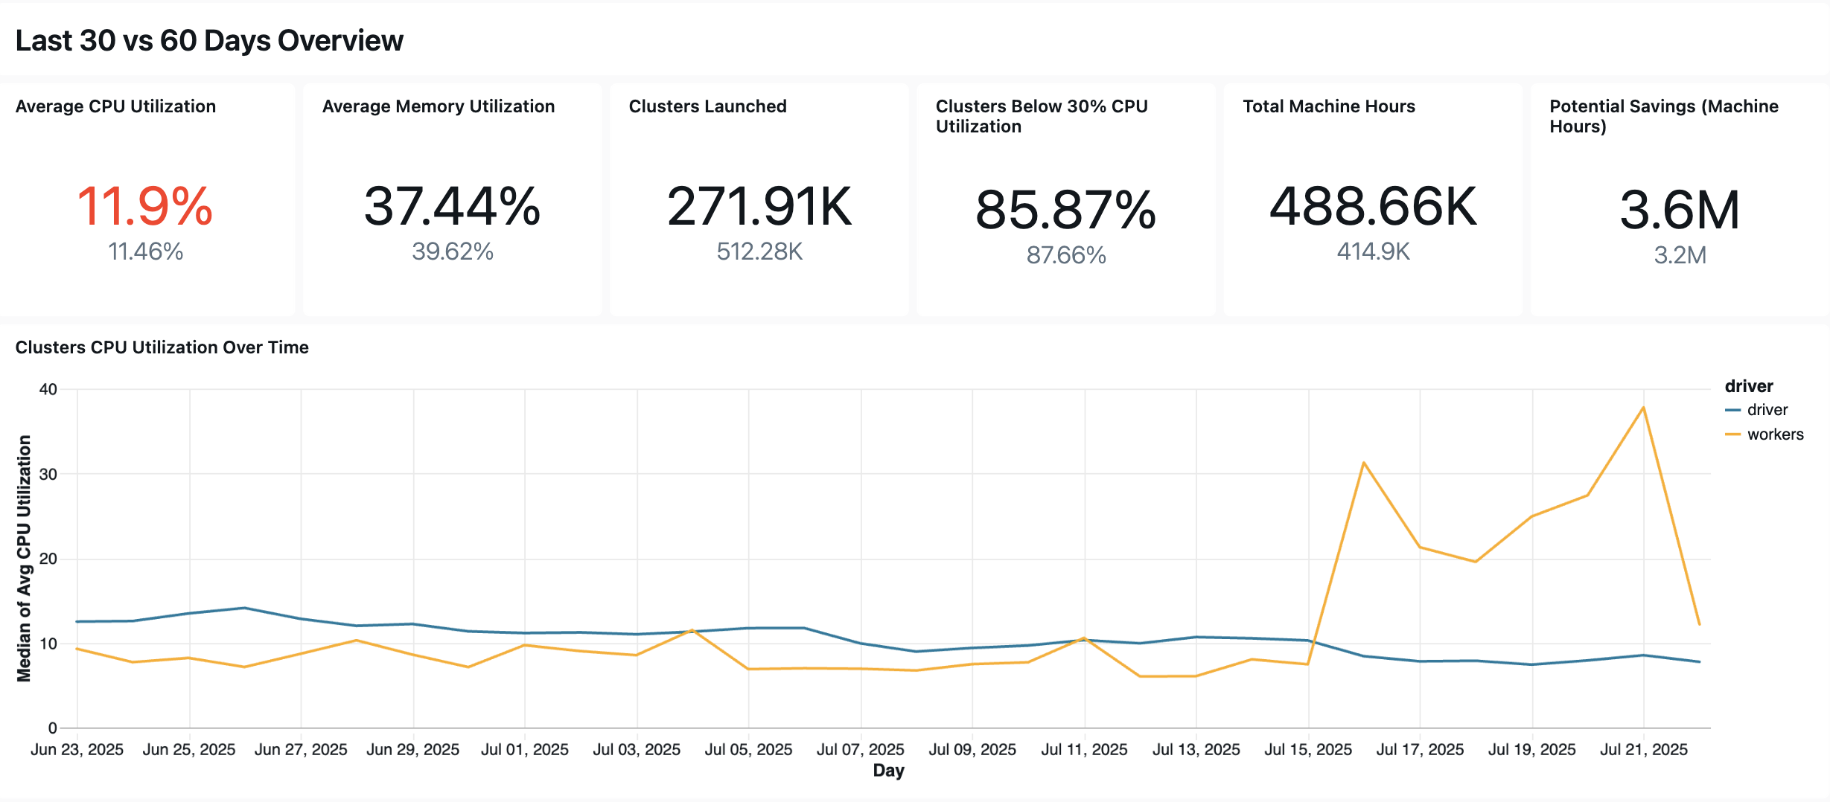Click the workers spike on Jul 16, 2025
The width and height of the screenshot is (1830, 802).
click(x=1362, y=462)
